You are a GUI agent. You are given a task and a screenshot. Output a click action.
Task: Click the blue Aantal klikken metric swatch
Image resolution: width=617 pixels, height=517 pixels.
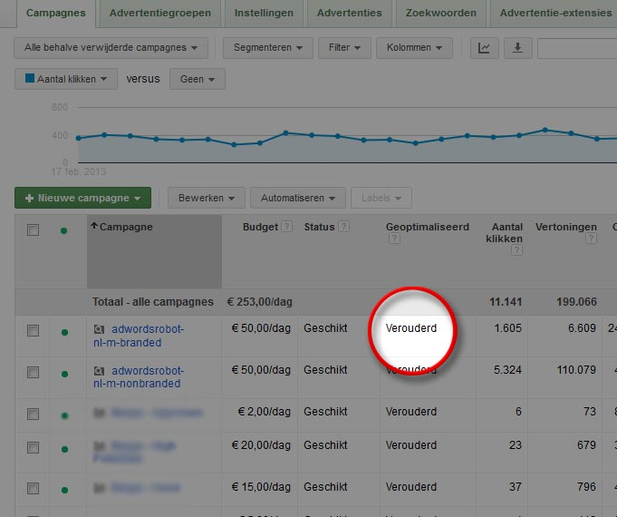click(30, 80)
